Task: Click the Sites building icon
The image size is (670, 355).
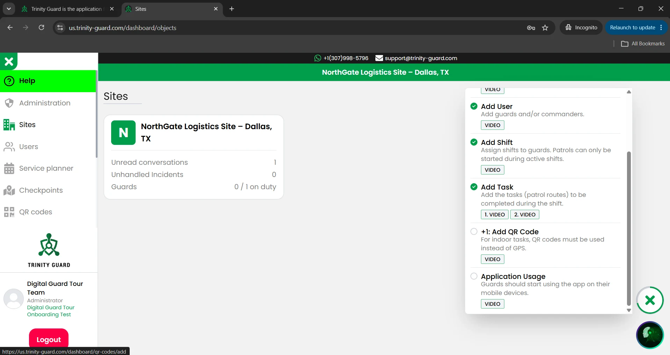Action: point(9,125)
